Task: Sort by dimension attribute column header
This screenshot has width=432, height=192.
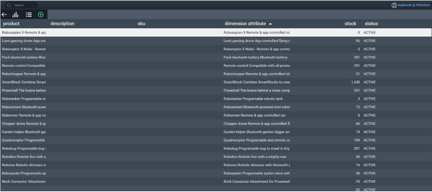Action: coord(245,24)
